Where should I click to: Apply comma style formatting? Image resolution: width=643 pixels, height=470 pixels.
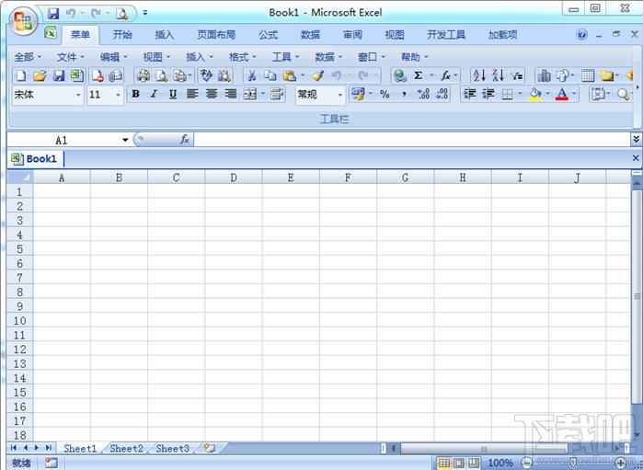pyautogui.click(x=404, y=95)
